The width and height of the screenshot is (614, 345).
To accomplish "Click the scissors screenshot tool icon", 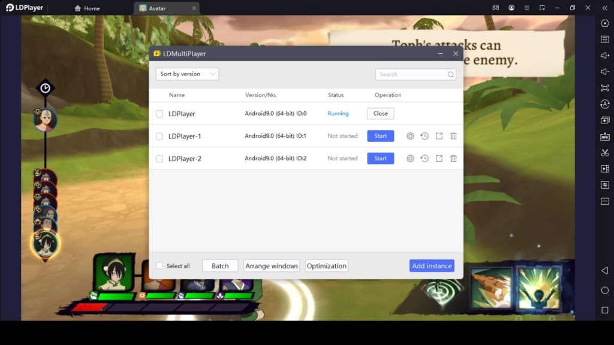I will pyautogui.click(x=604, y=153).
